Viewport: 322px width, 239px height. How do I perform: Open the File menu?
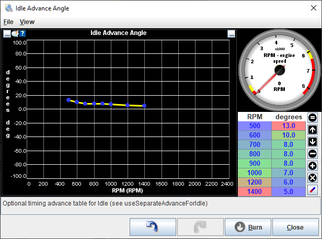(x=8, y=22)
